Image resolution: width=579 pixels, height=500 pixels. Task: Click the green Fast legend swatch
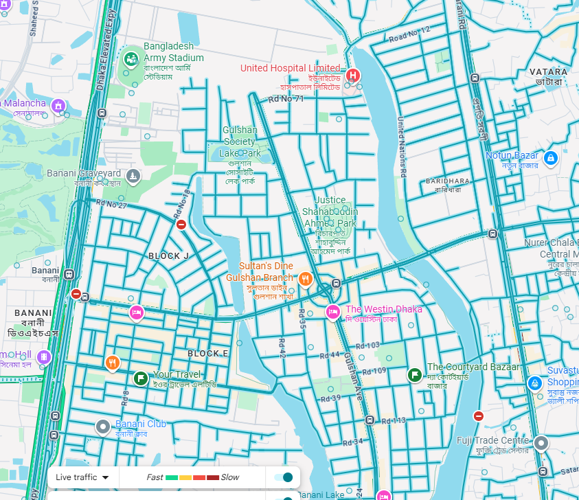click(172, 477)
